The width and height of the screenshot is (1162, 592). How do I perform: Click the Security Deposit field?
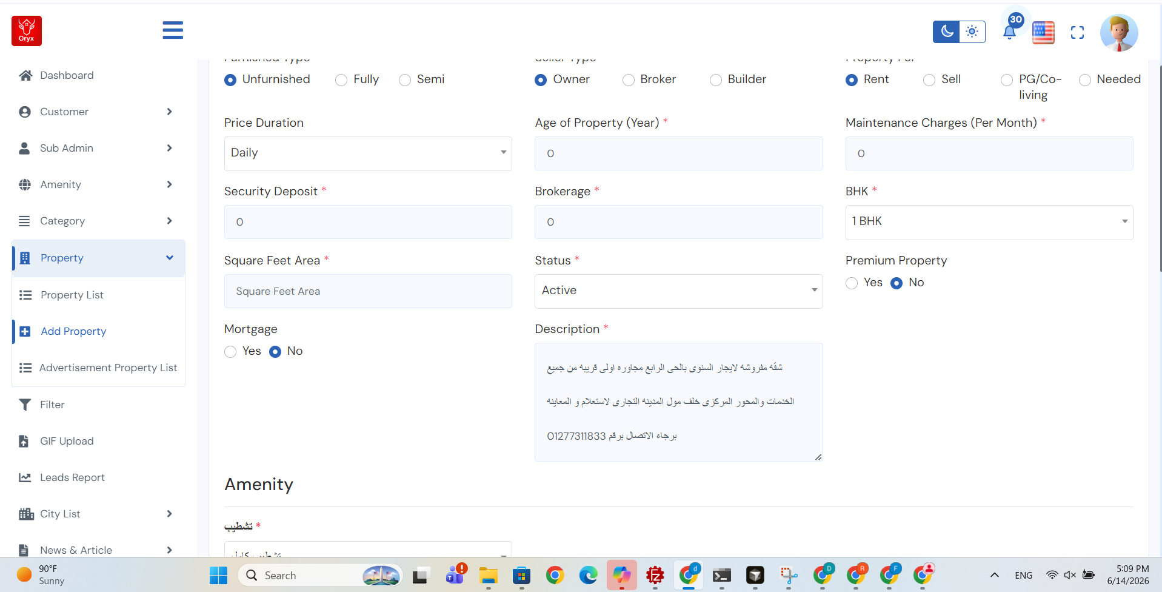click(368, 222)
